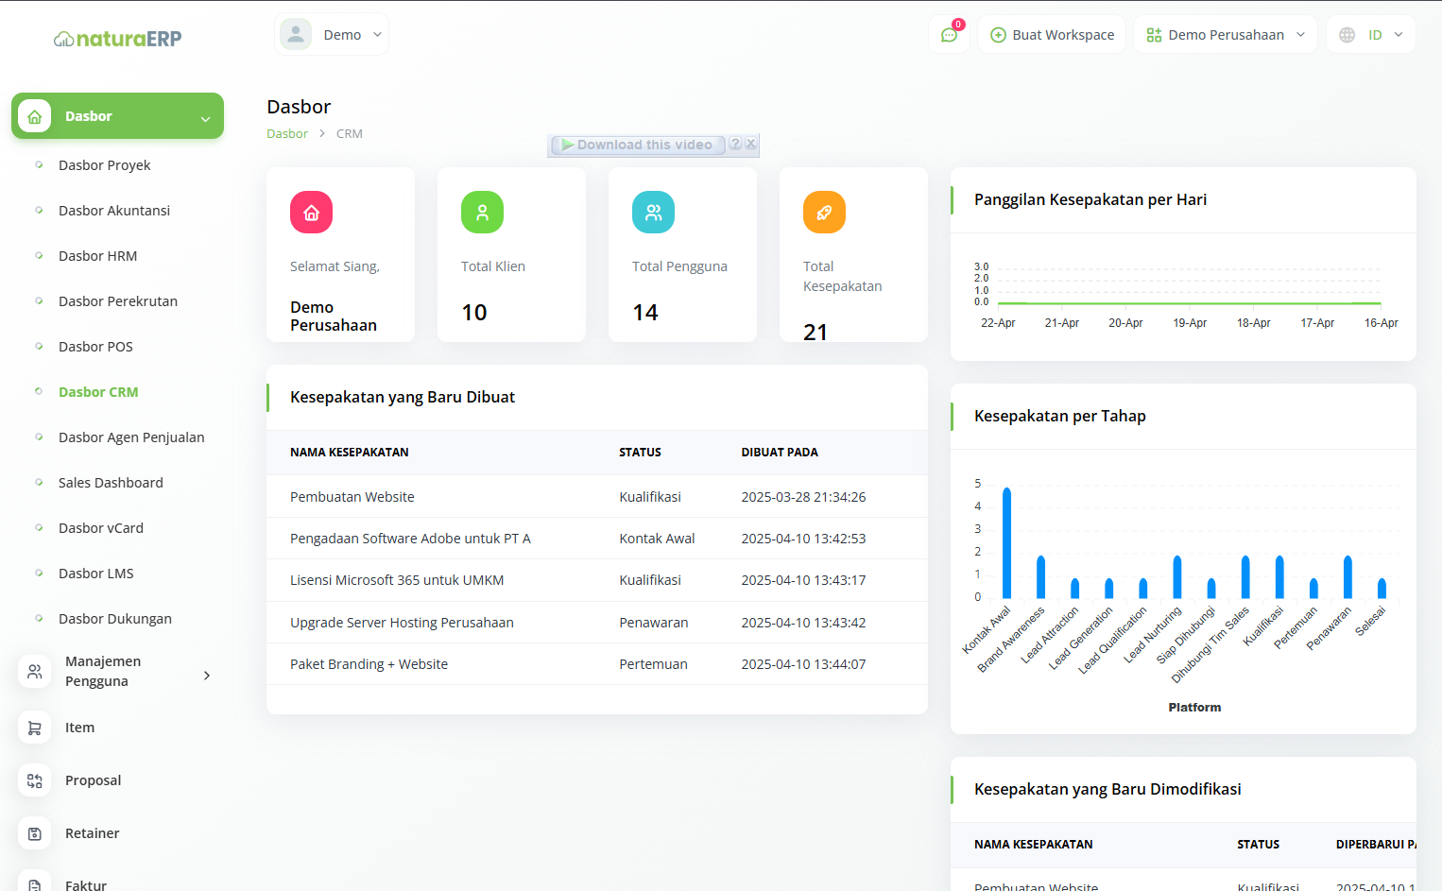This screenshot has width=1442, height=891.
Task: Click Total Klien value 10
Action: [x=474, y=313]
